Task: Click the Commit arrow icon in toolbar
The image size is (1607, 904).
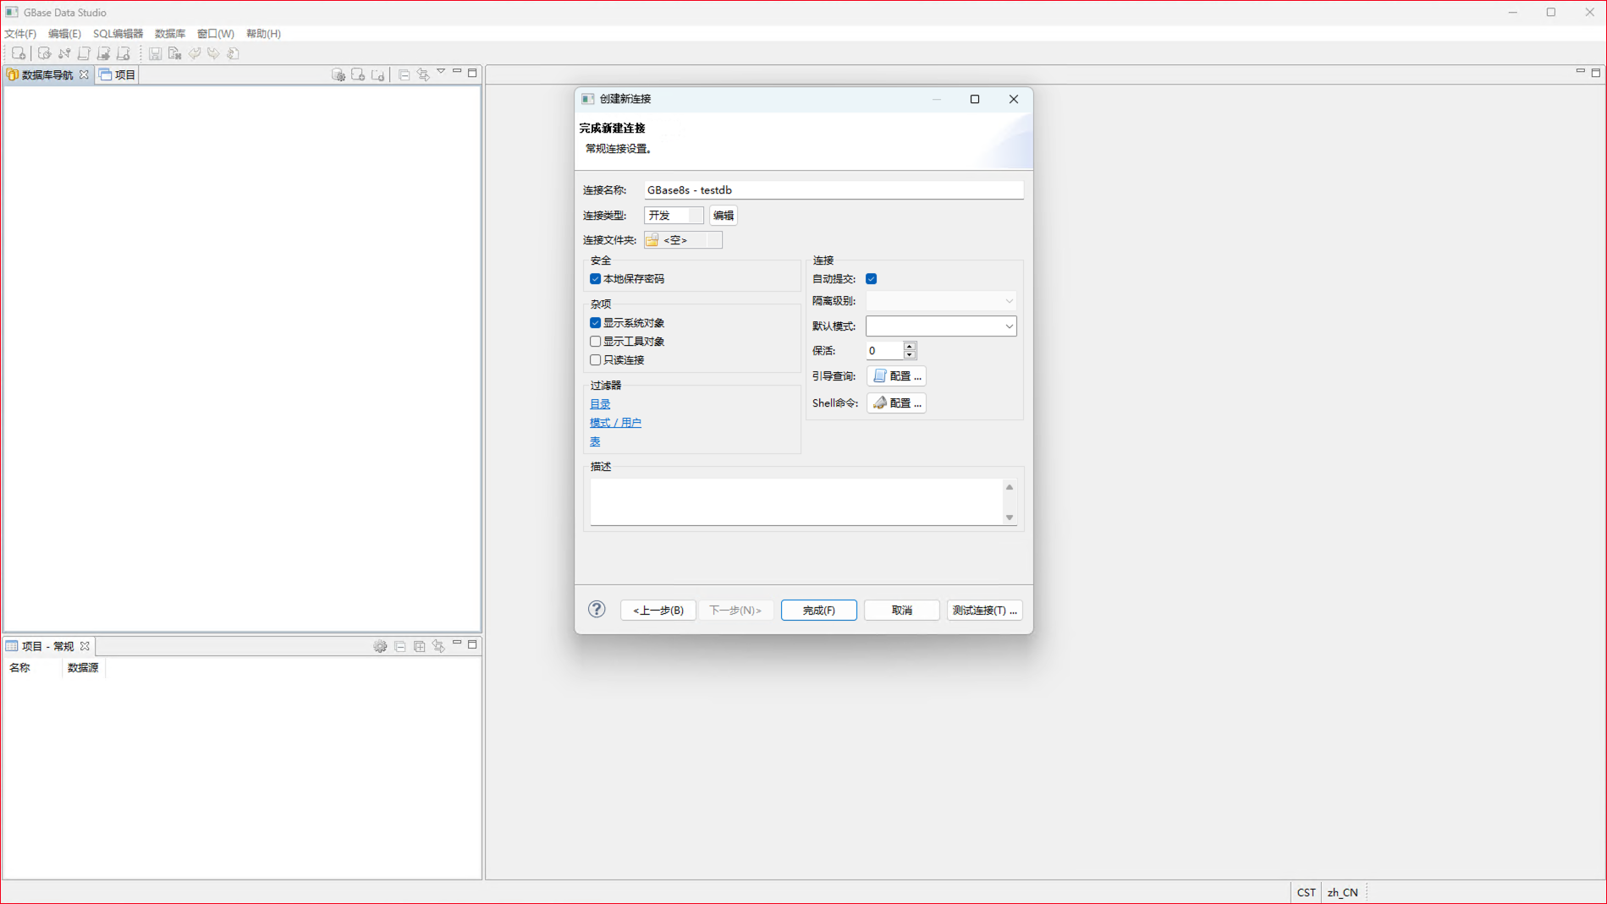Action: (x=195, y=53)
